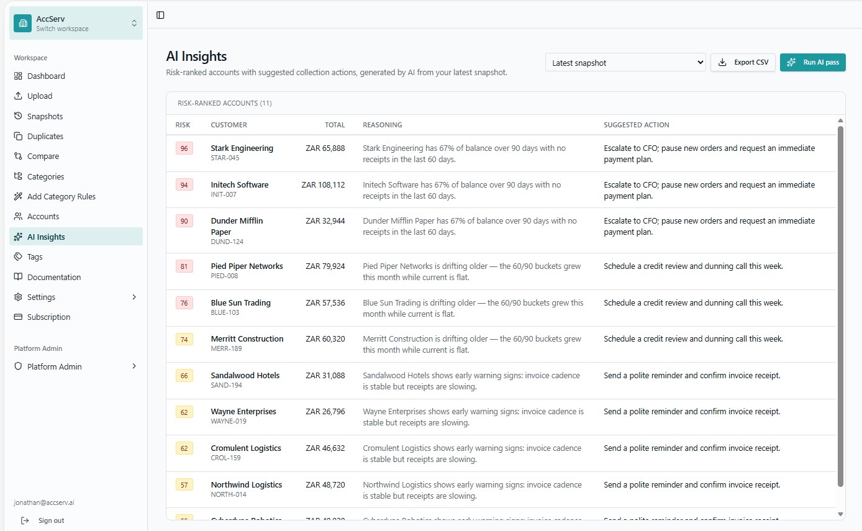This screenshot has height=531, width=862.
Task: Click the ZAR 108,112 total amount
Action: 323,184
